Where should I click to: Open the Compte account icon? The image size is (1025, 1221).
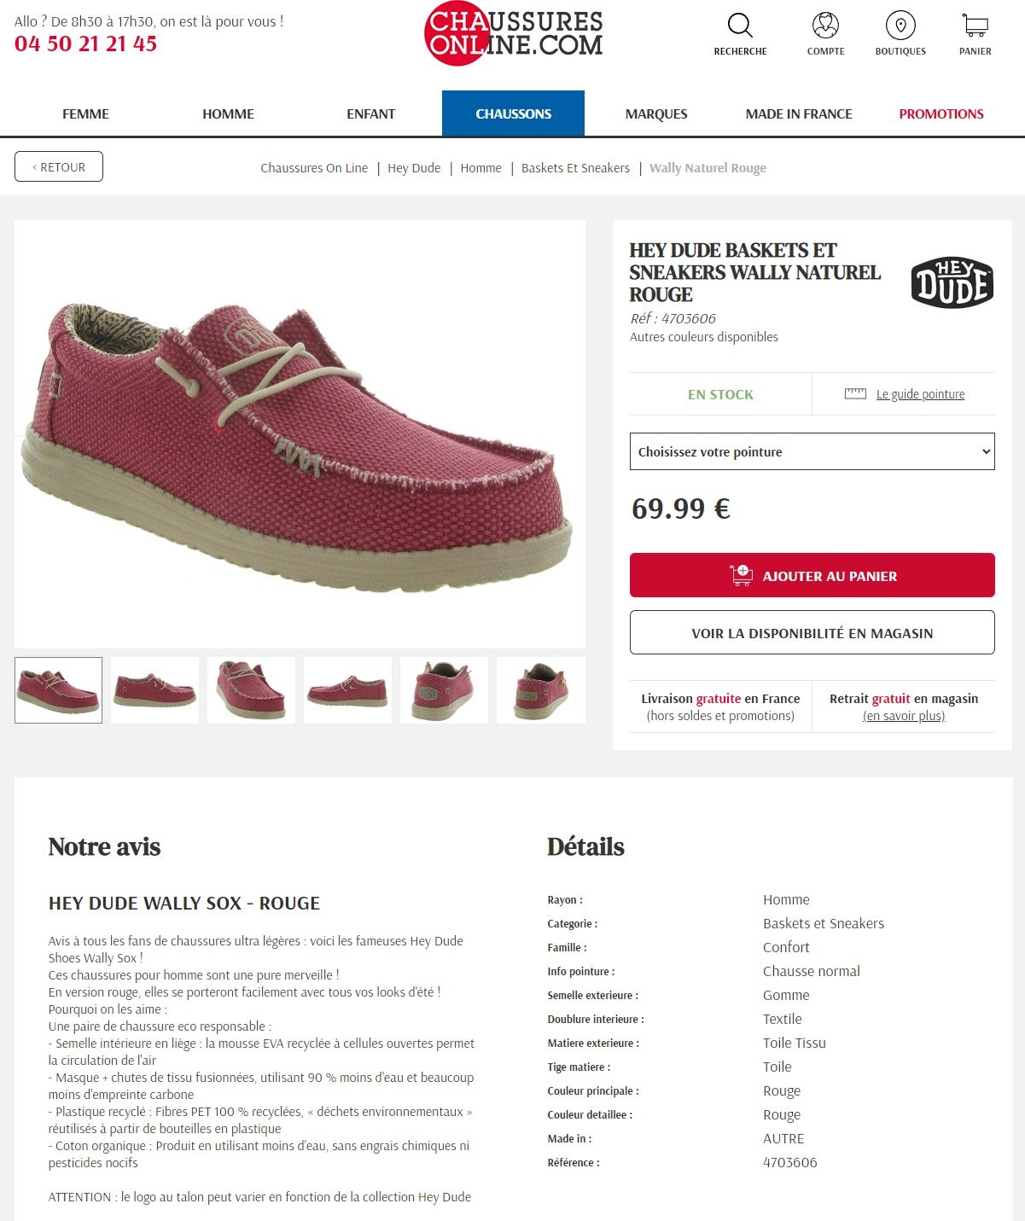pyautogui.click(x=825, y=26)
